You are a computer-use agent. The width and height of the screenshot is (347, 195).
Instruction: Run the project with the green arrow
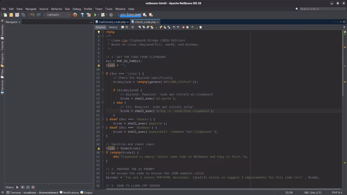pos(95,15)
